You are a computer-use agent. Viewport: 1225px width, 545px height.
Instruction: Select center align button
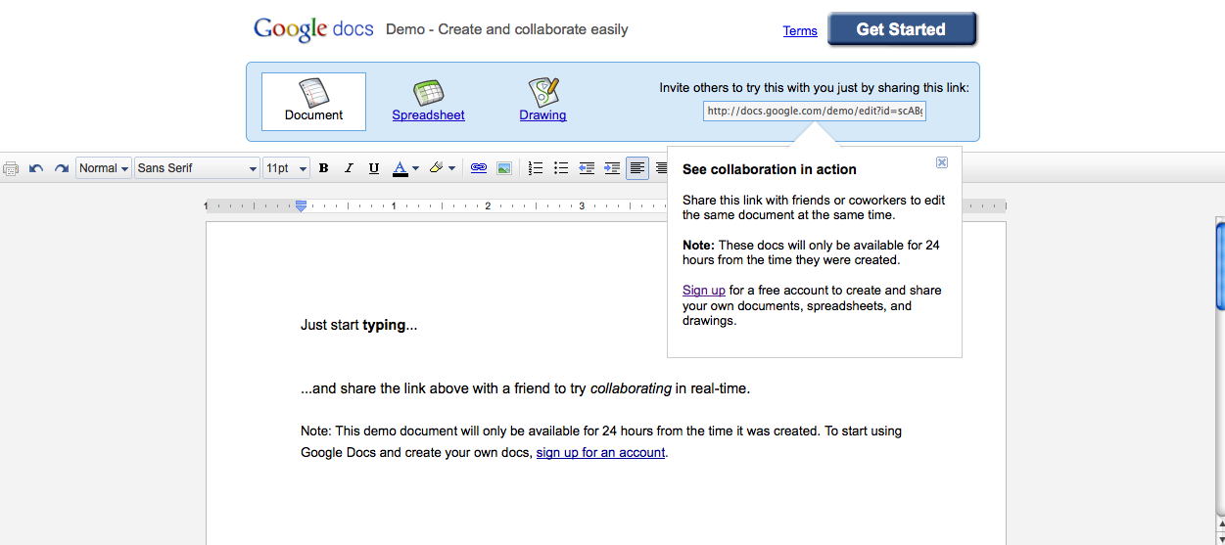(661, 168)
